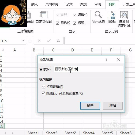Select column C header
135x135 pixels.
53,50
